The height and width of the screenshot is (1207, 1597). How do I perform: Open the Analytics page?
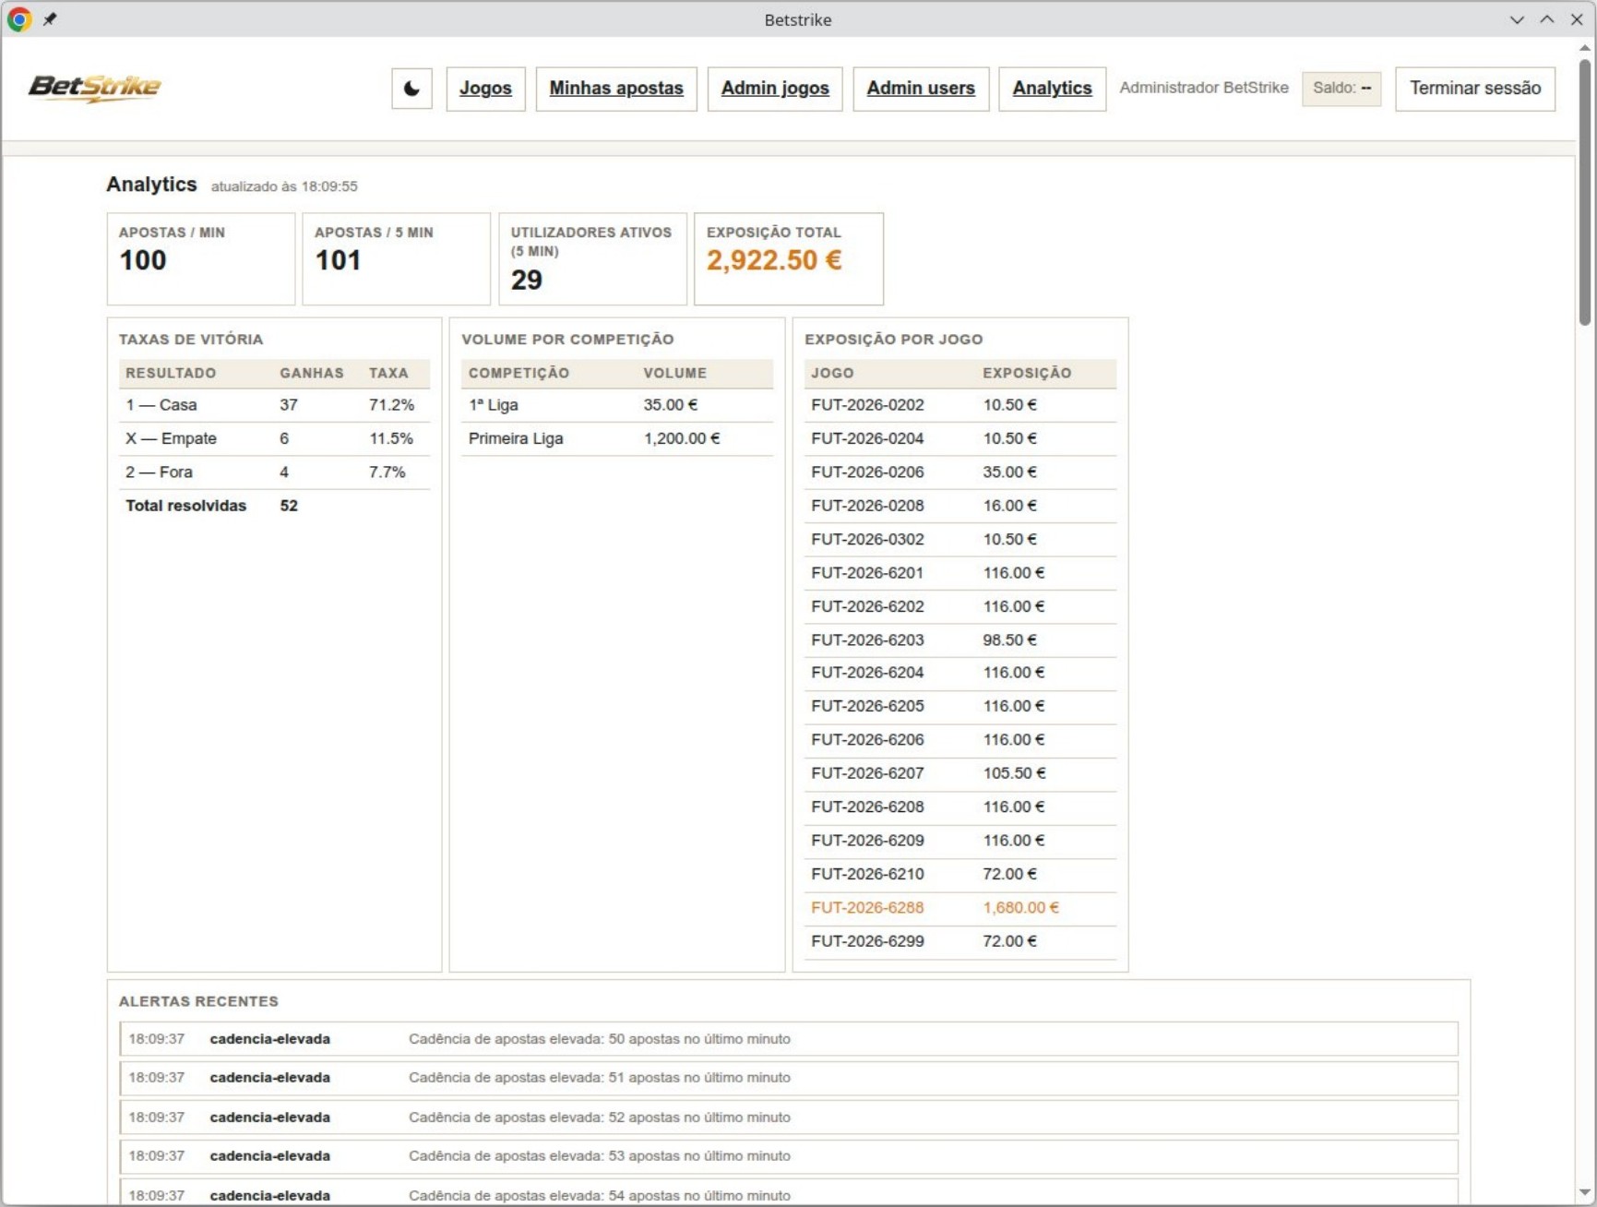1052,89
